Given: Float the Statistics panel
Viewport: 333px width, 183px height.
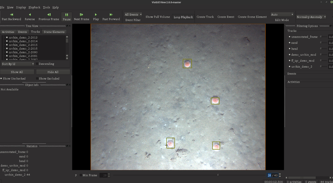Looking at the screenshot, I should [x=67, y=146].
